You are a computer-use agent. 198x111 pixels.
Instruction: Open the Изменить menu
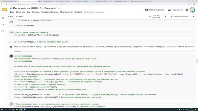tap(21, 12)
